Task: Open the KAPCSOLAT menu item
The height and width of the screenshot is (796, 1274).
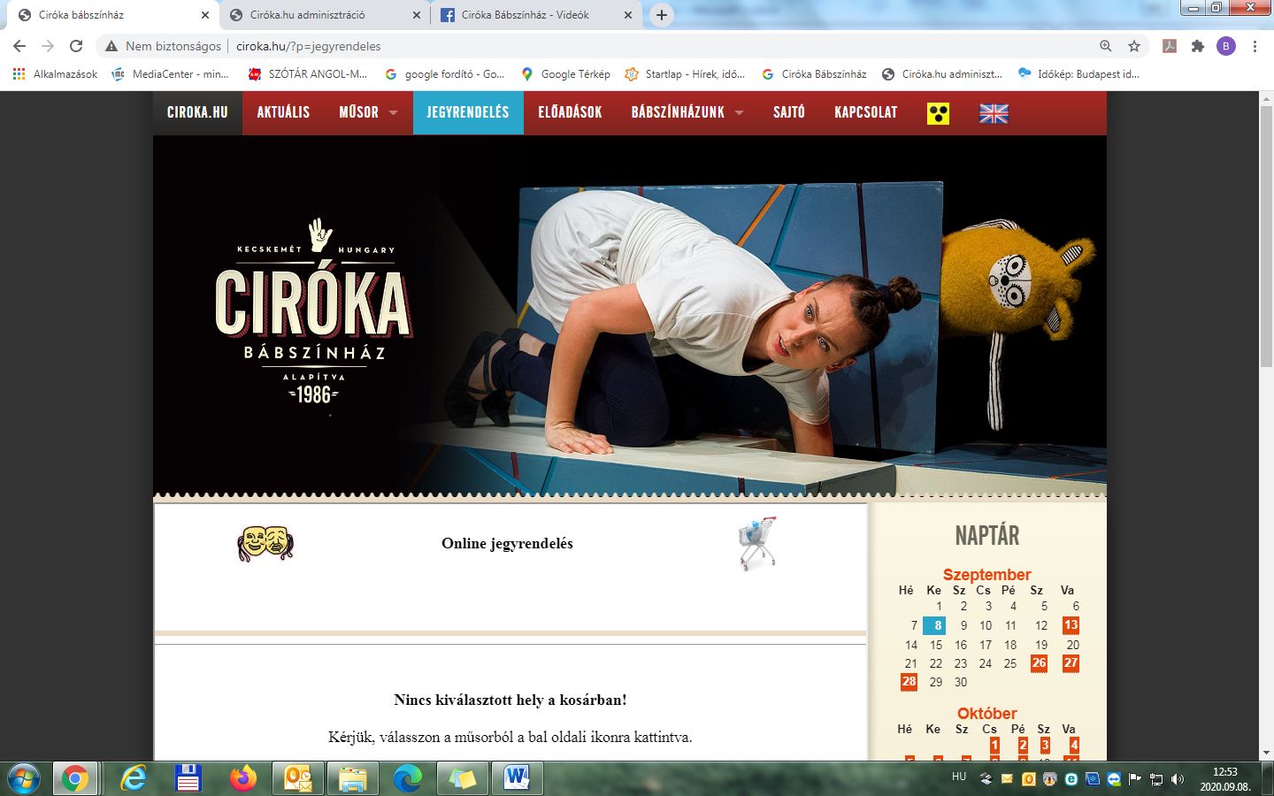Action: coord(865,112)
